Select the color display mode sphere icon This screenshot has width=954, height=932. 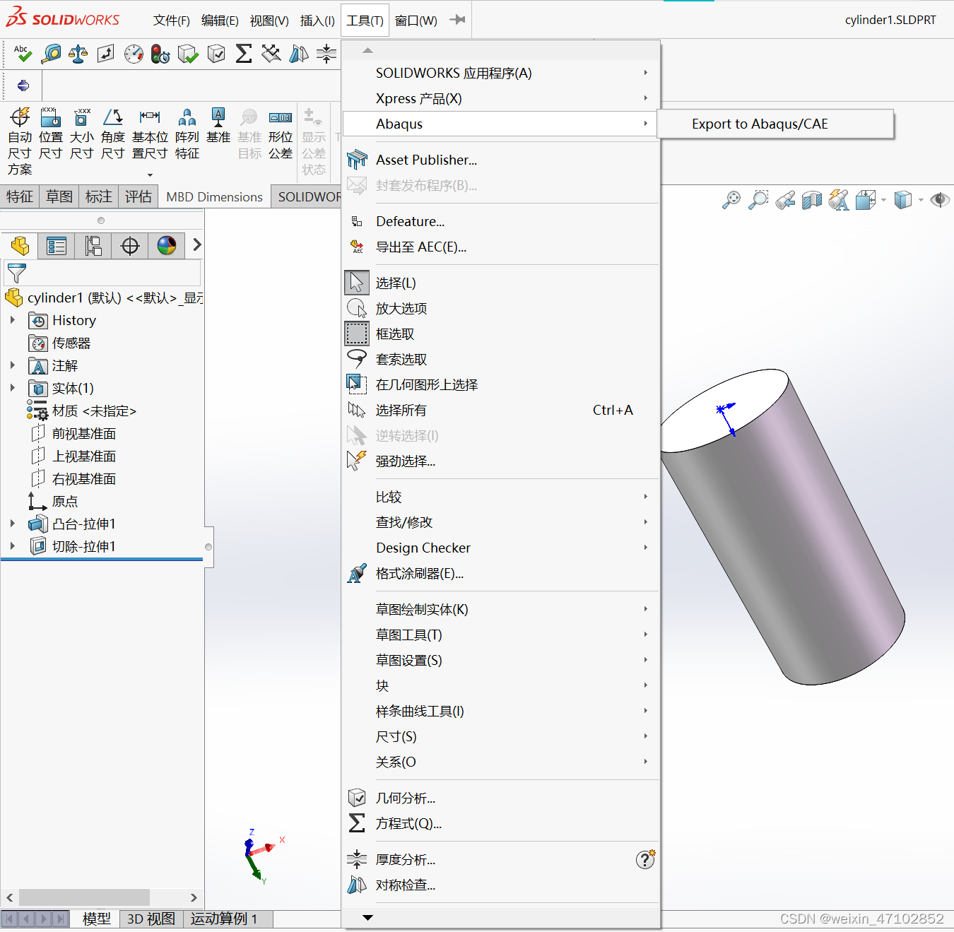coord(167,245)
